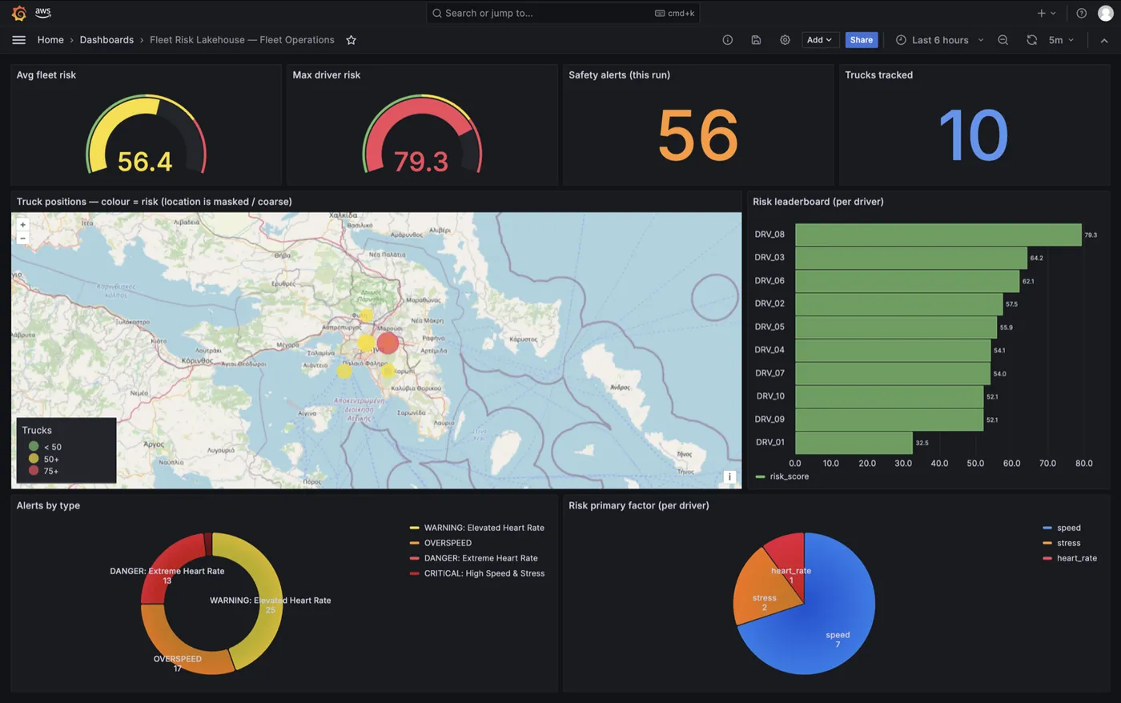
Task: Click the red truck marker on map
Action: pos(388,343)
